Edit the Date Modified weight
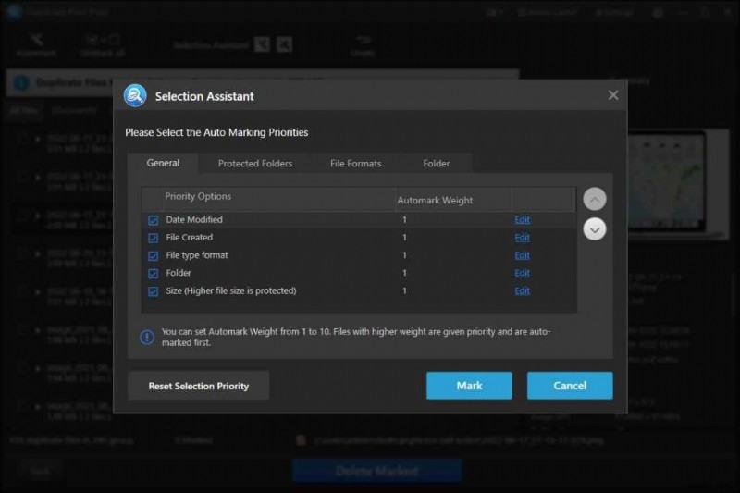The width and height of the screenshot is (740, 493). (x=522, y=220)
